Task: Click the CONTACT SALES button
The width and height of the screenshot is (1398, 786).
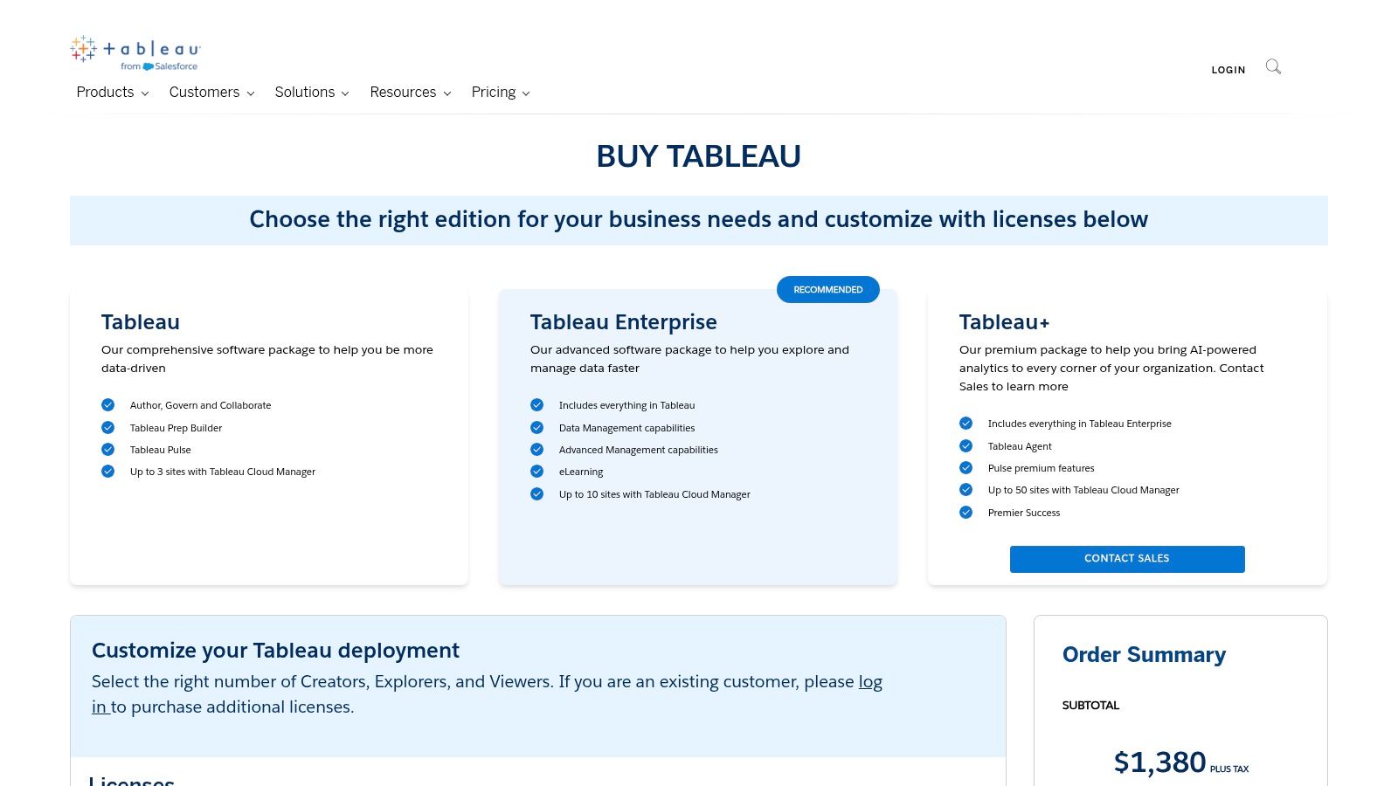Action: coord(1127,559)
